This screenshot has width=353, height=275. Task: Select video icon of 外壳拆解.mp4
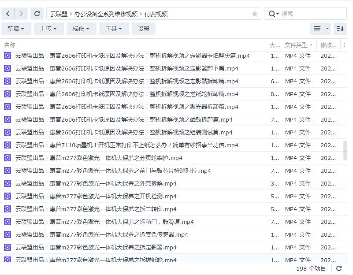[x=7, y=184]
